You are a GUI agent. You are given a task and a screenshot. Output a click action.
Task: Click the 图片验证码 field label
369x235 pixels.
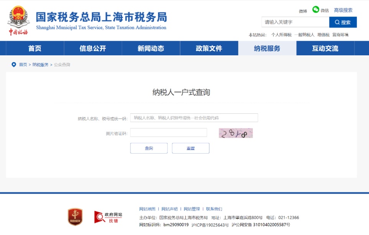[117, 134]
